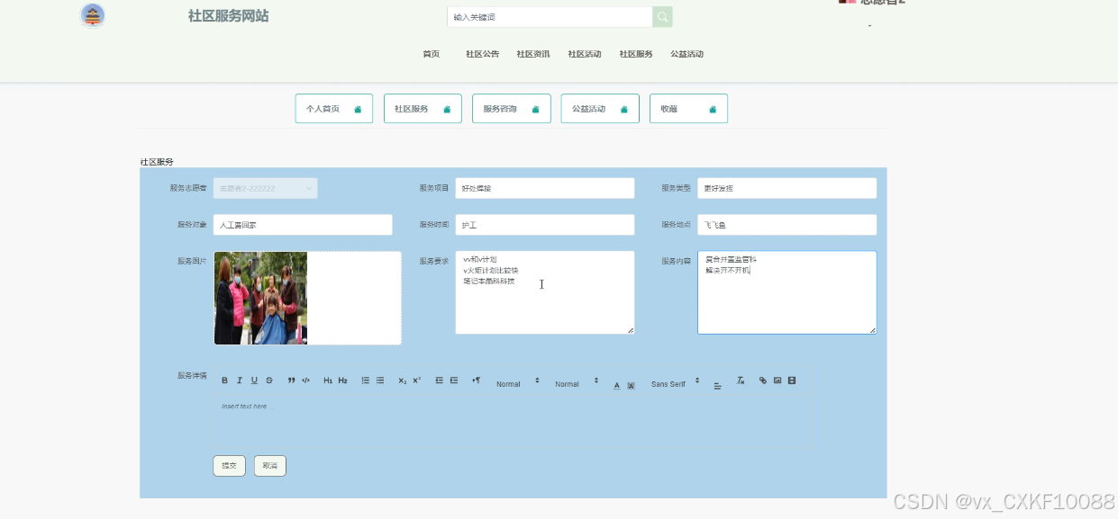Open 社区服务 in the top navigation menu

[636, 54]
